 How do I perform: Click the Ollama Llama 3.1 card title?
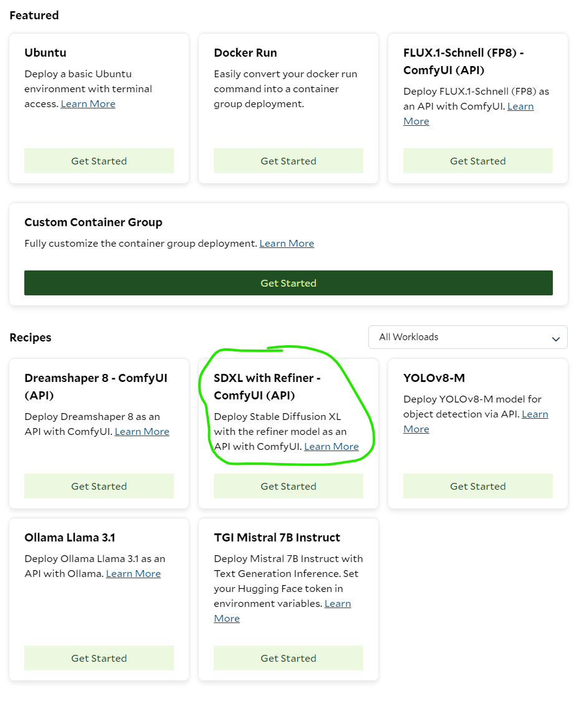[69, 537]
